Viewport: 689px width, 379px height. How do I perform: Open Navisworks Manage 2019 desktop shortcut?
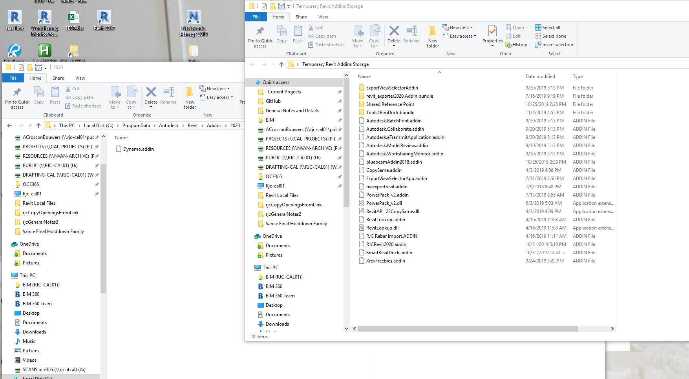pyautogui.click(x=194, y=24)
